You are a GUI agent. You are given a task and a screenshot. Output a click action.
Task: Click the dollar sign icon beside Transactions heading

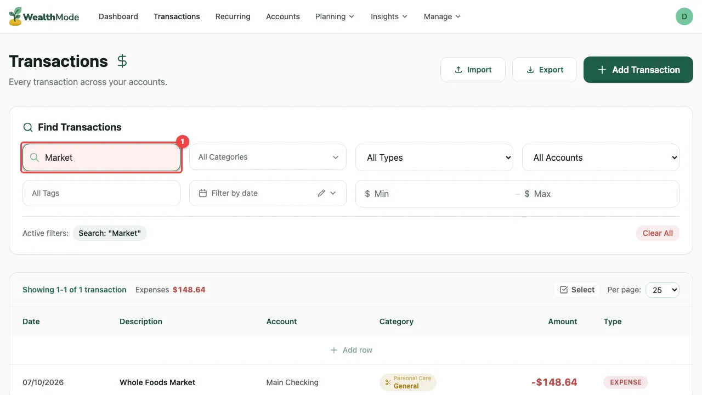point(122,61)
